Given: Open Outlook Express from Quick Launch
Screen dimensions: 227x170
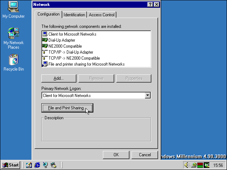Looking at the screenshot, I should click(45, 165).
